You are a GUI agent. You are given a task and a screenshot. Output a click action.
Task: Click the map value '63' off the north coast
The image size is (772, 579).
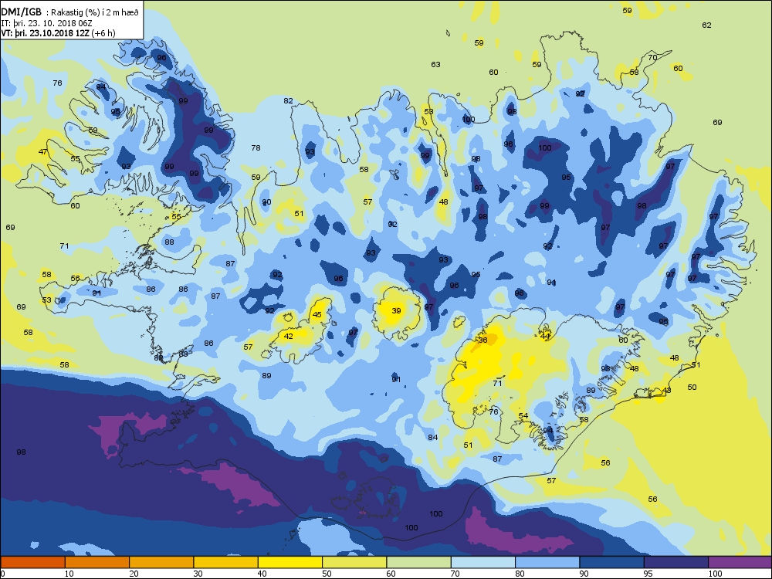[435, 65]
